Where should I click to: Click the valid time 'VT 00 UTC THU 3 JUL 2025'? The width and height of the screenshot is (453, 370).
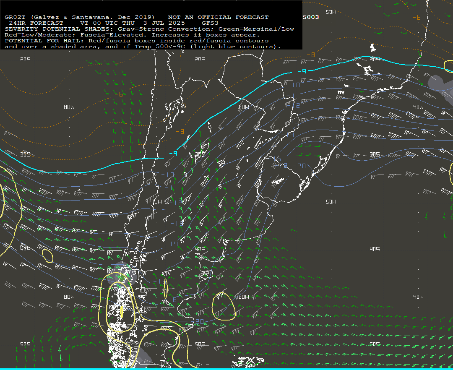click(x=132, y=23)
